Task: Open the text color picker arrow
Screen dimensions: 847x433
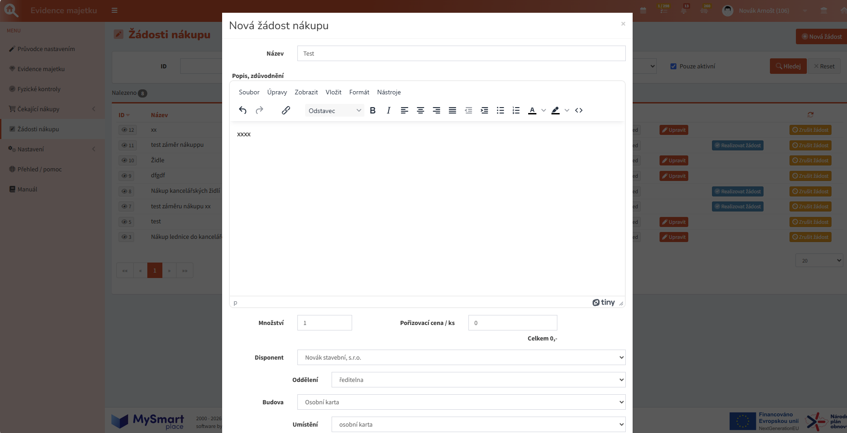Action: [x=544, y=110]
